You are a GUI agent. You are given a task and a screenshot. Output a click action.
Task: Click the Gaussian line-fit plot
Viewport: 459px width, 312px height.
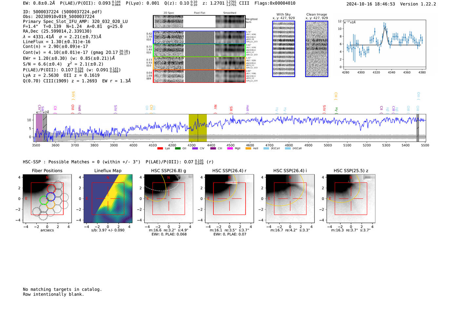pyautogui.click(x=384, y=44)
